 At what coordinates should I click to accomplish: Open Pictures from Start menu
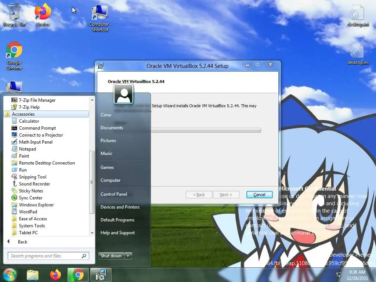(x=108, y=141)
